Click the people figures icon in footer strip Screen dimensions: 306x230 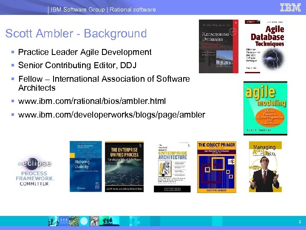[x=64, y=221]
